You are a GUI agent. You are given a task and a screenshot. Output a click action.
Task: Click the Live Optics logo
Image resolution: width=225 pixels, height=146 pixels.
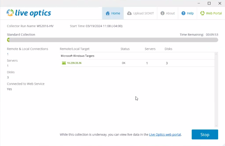point(29,13)
